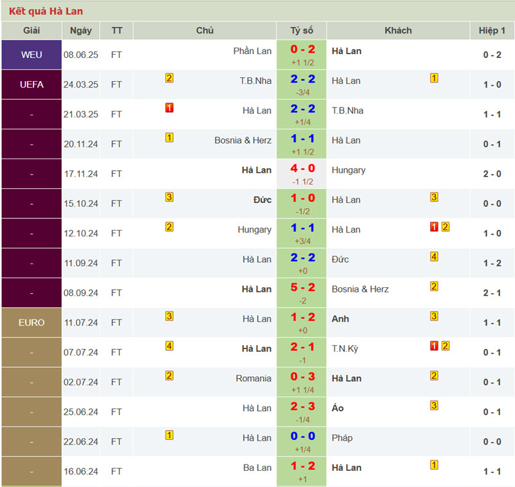This screenshot has height=487, width=515.
Task: Click the purple WEU league badge
Action: 32,55
